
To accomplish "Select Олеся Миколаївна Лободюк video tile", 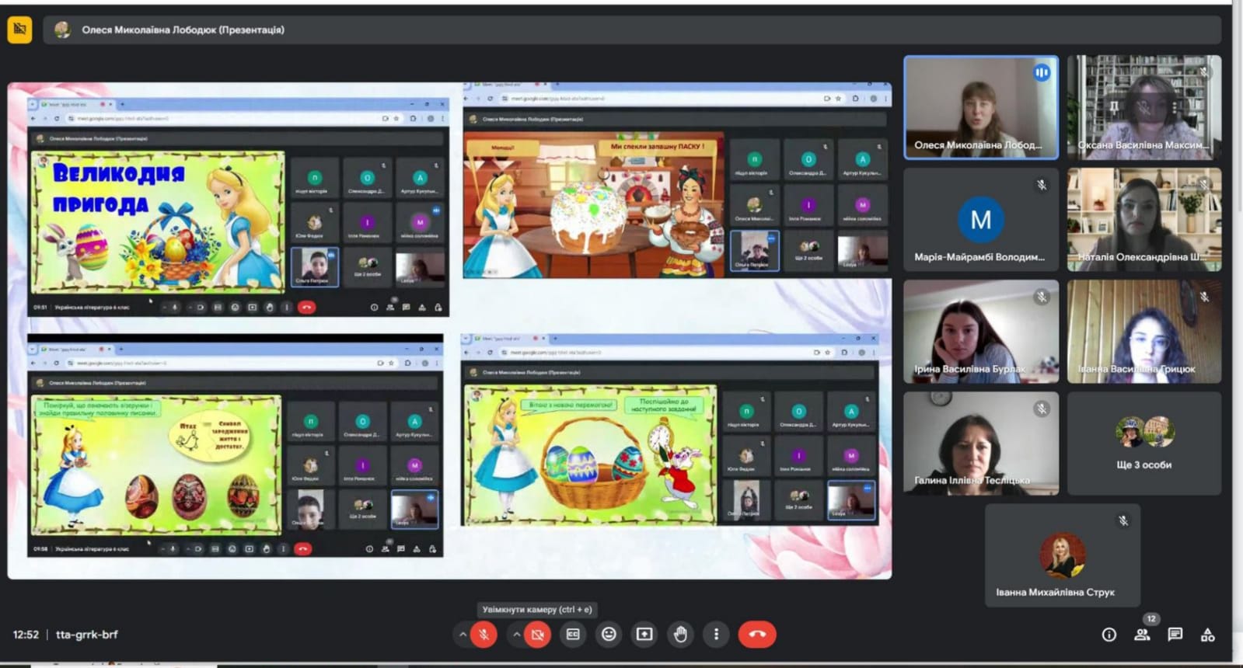I will [x=981, y=108].
